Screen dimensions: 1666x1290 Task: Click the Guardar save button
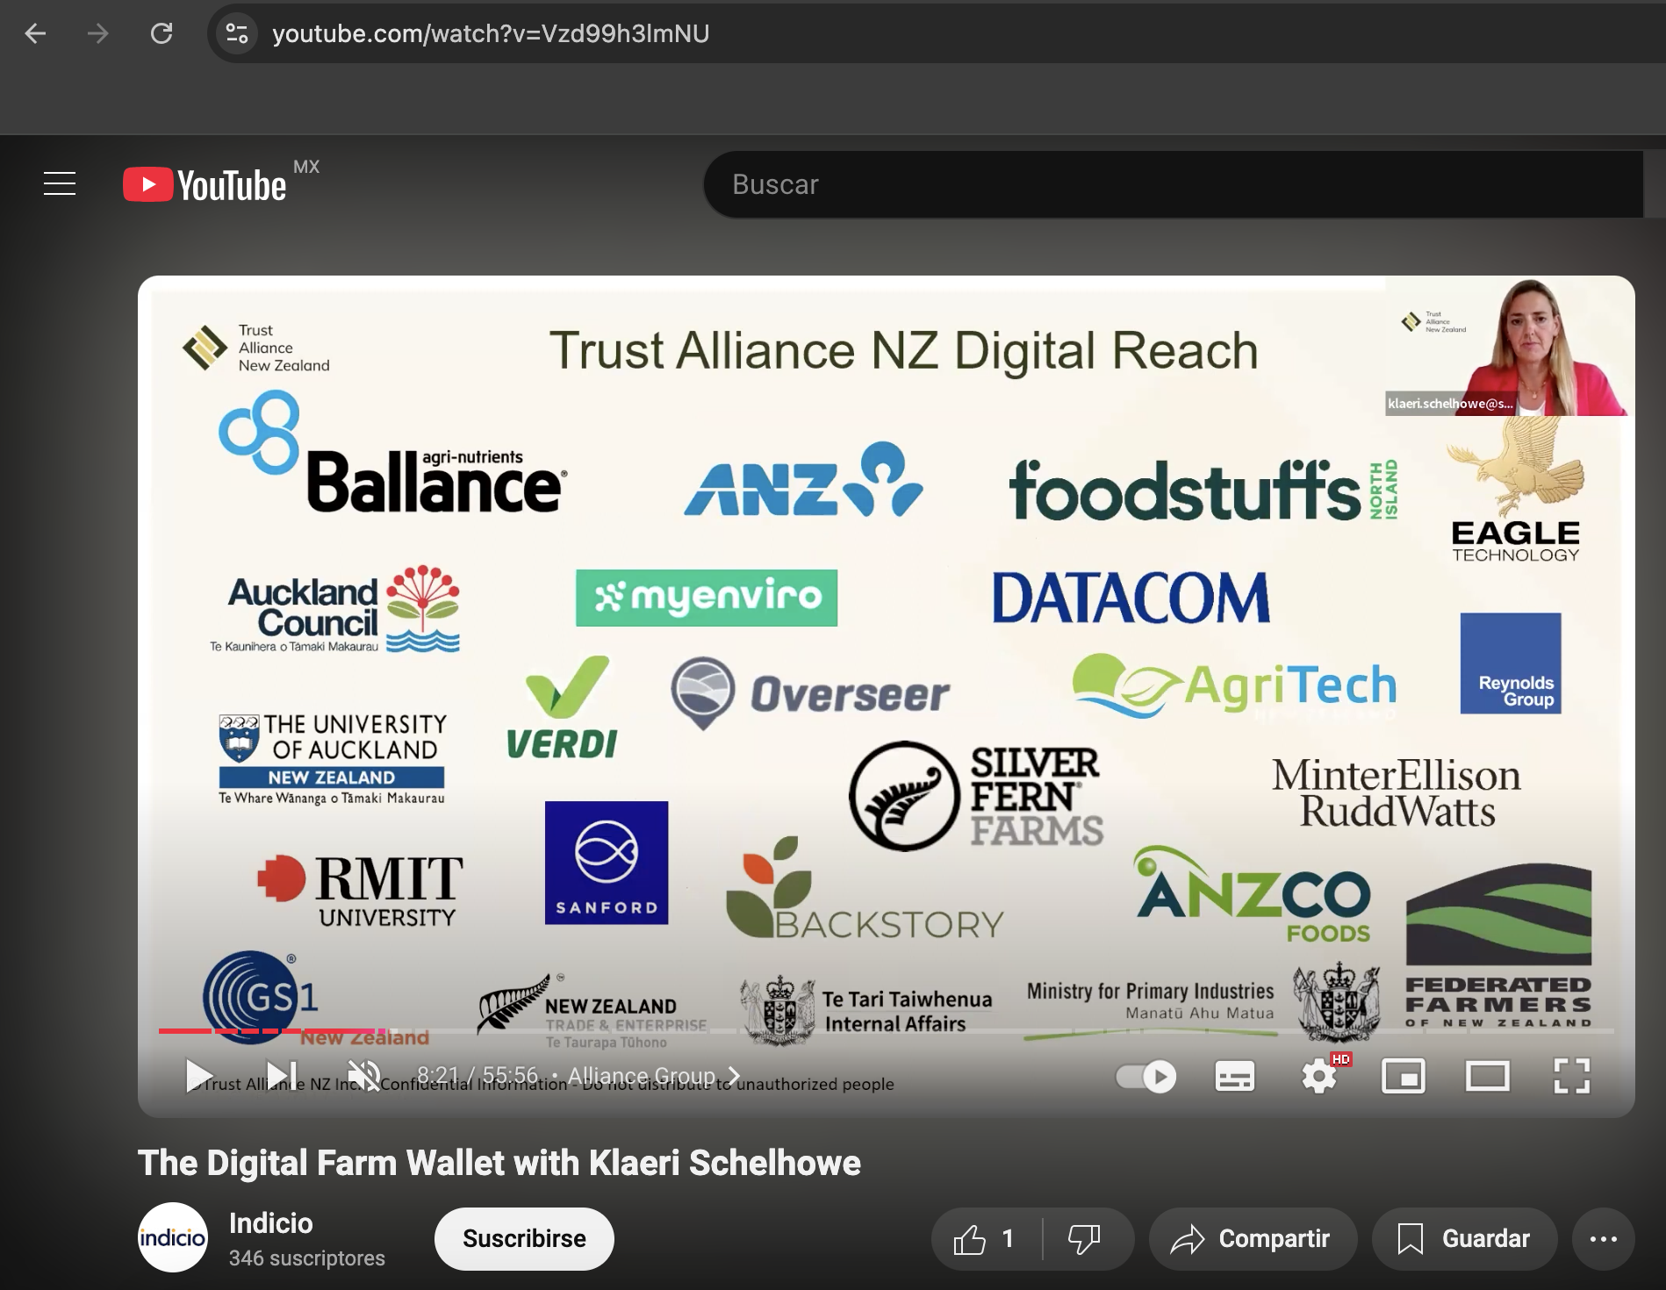pyautogui.click(x=1465, y=1239)
